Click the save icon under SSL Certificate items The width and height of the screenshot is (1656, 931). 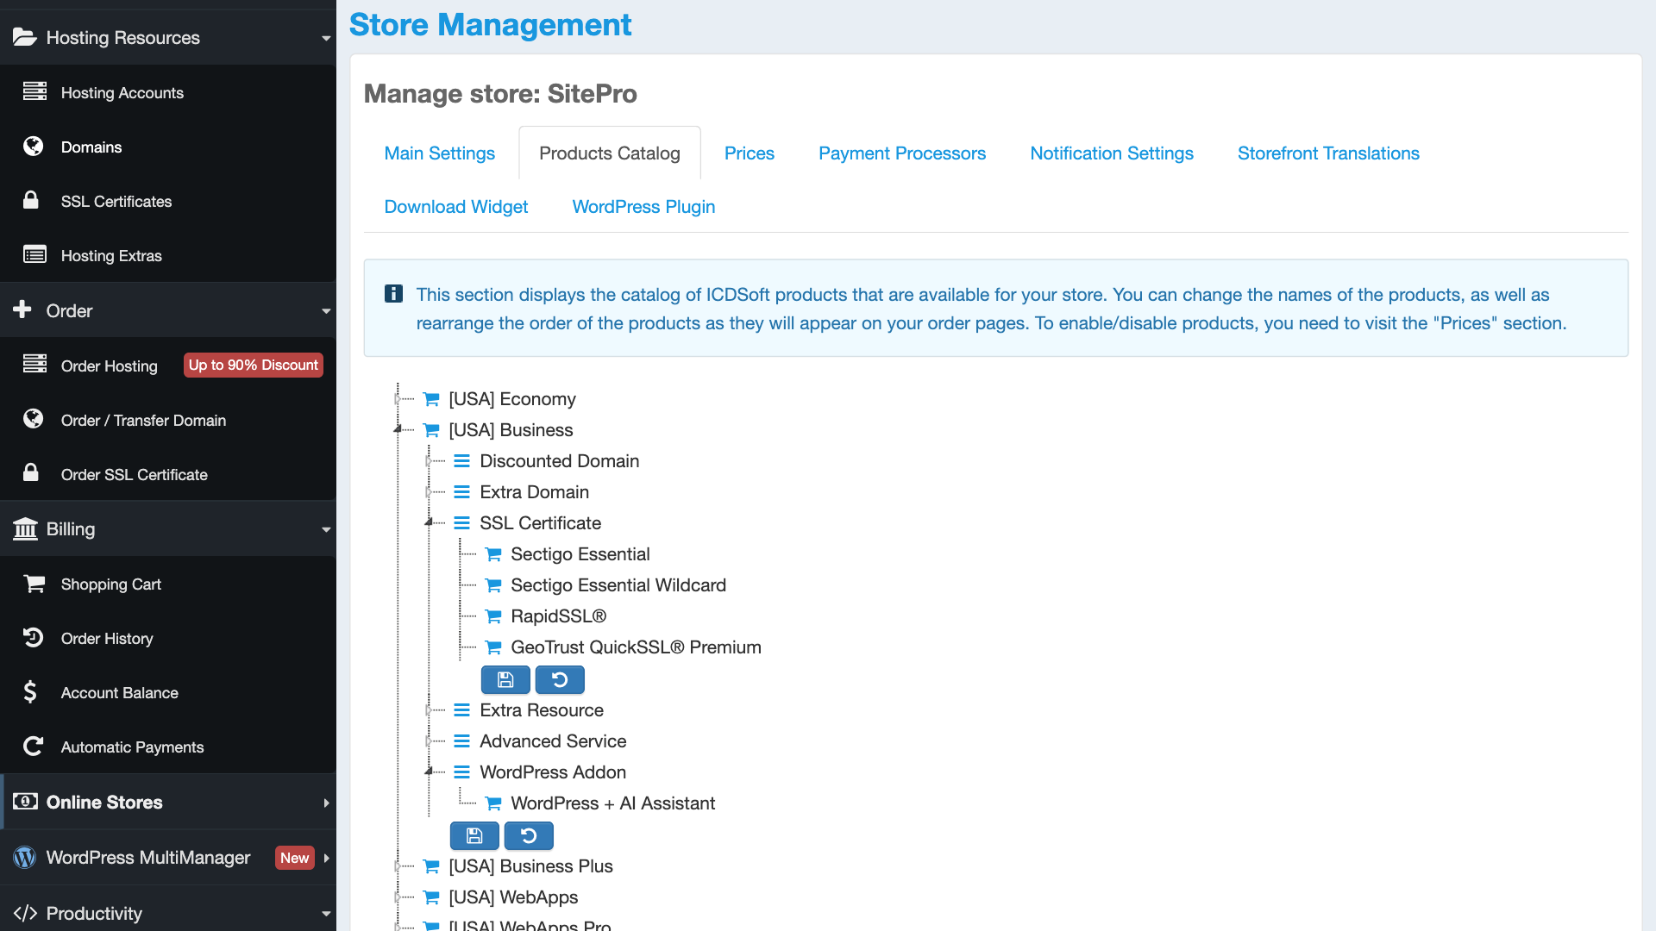tap(505, 680)
